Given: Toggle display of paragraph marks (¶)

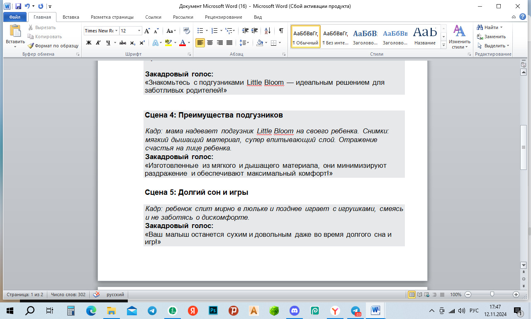Looking at the screenshot, I should point(281,31).
